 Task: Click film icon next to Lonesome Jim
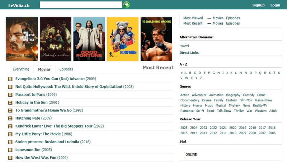coord(10,150)
